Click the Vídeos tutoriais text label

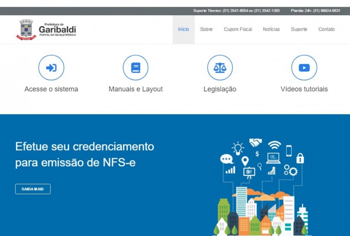[x=304, y=89]
